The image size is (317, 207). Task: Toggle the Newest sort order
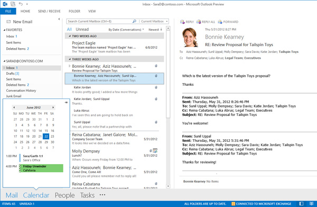pyautogui.click(x=155, y=30)
